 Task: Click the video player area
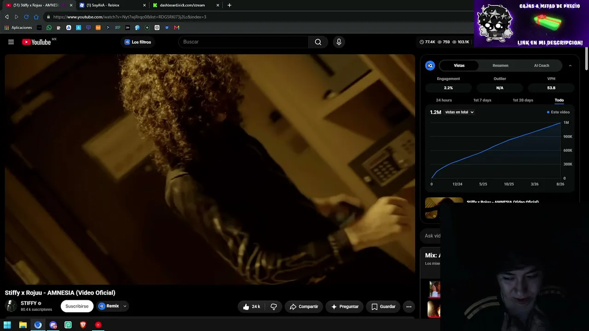210,169
